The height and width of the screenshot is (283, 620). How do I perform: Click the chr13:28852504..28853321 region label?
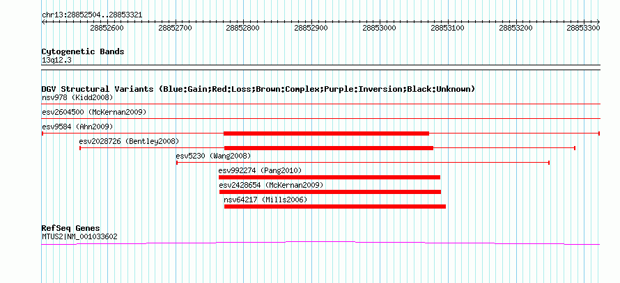[92, 15]
